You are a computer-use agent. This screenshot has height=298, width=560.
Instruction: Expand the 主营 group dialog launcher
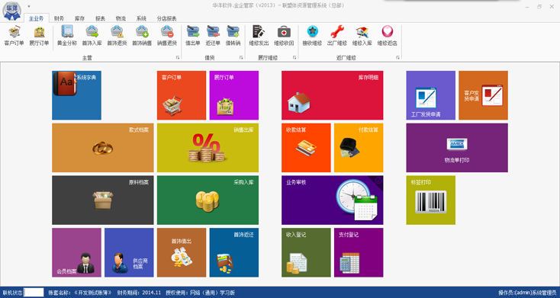point(178,57)
